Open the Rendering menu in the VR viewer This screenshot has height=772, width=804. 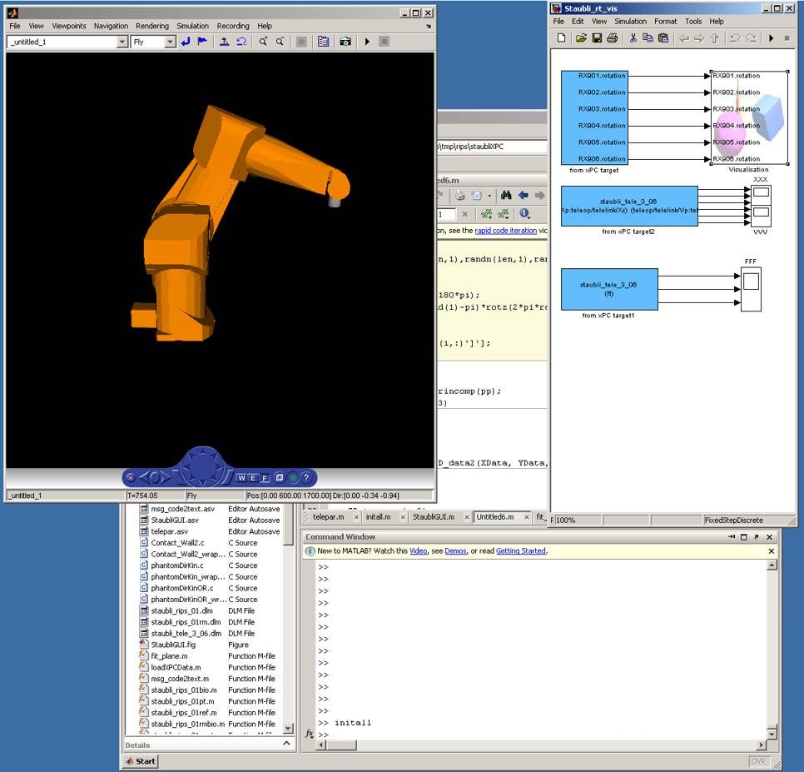tap(152, 26)
